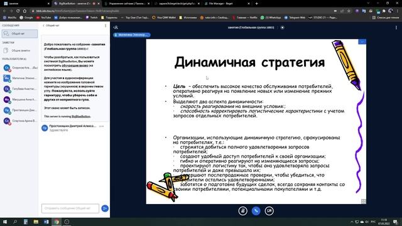Hide the presentation with the blue minimize button
The image size is (402, 226).
[362, 41]
